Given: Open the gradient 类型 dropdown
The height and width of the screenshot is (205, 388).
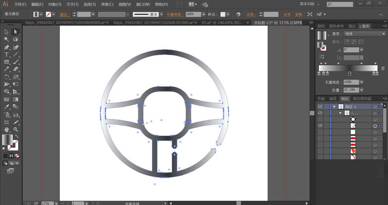Looking at the screenshot, I should click(384, 34).
